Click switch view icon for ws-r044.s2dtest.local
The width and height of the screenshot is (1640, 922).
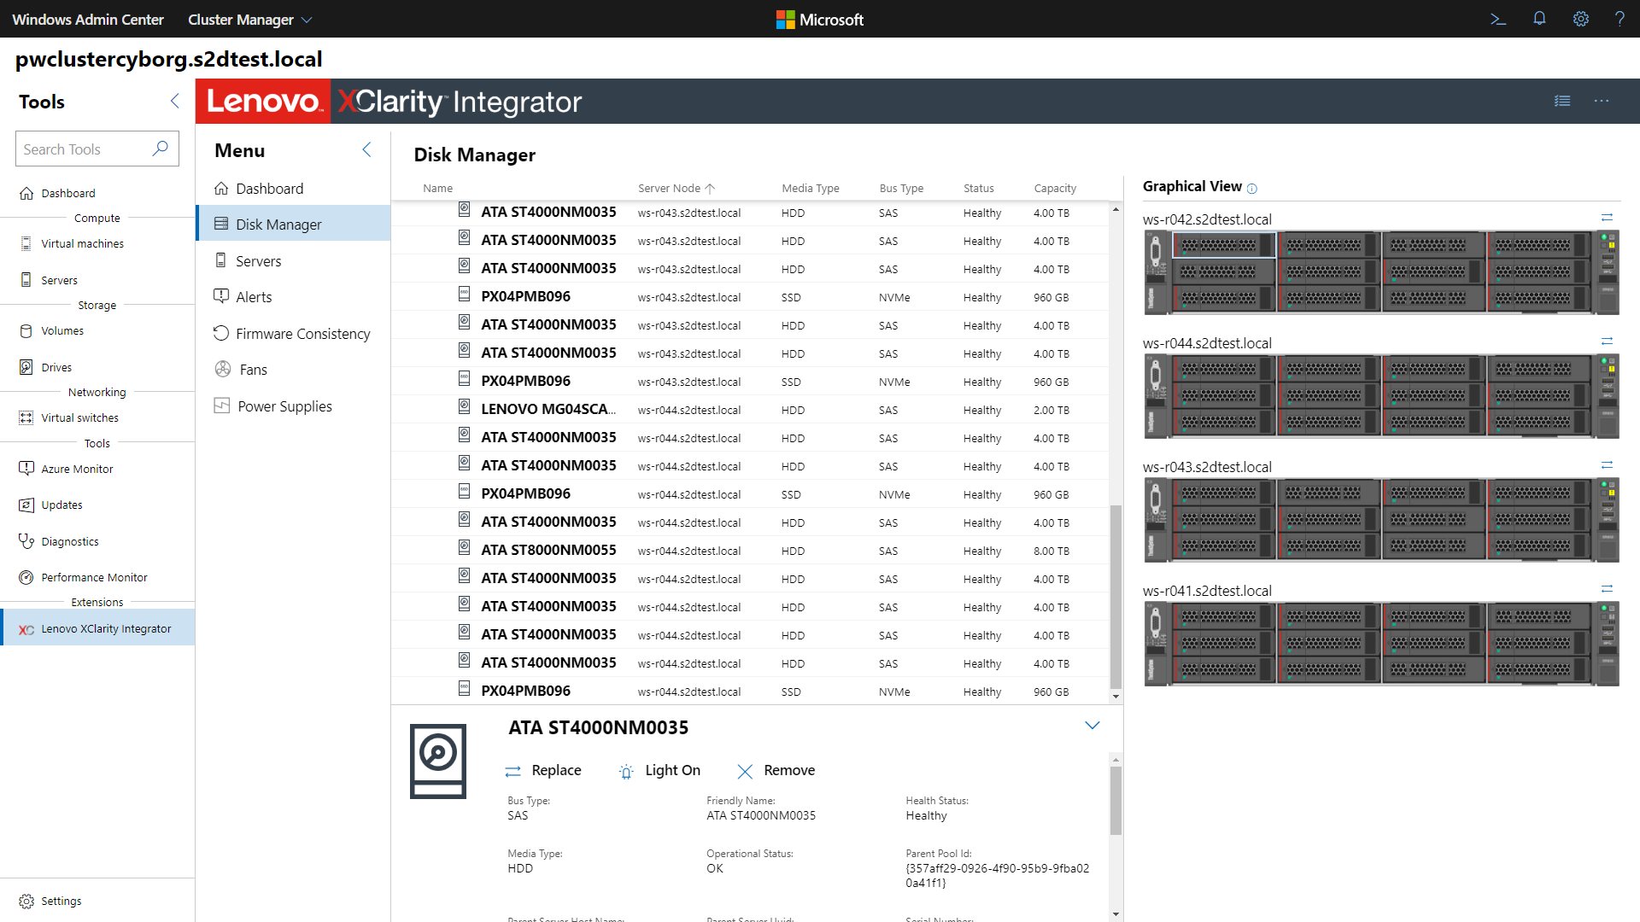coord(1607,341)
